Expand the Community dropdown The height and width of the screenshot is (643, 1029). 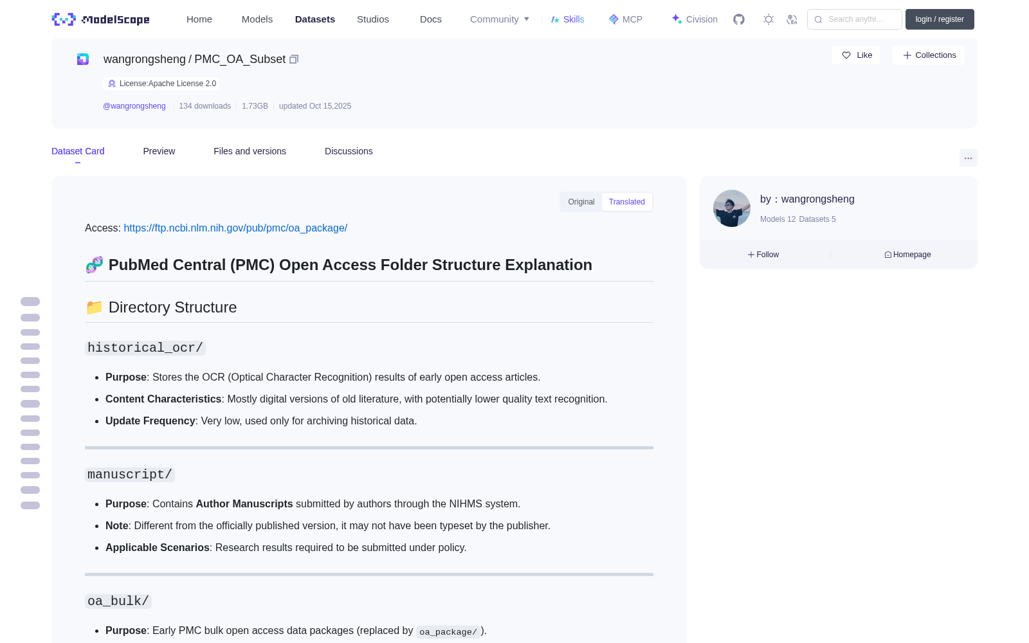pyautogui.click(x=500, y=19)
